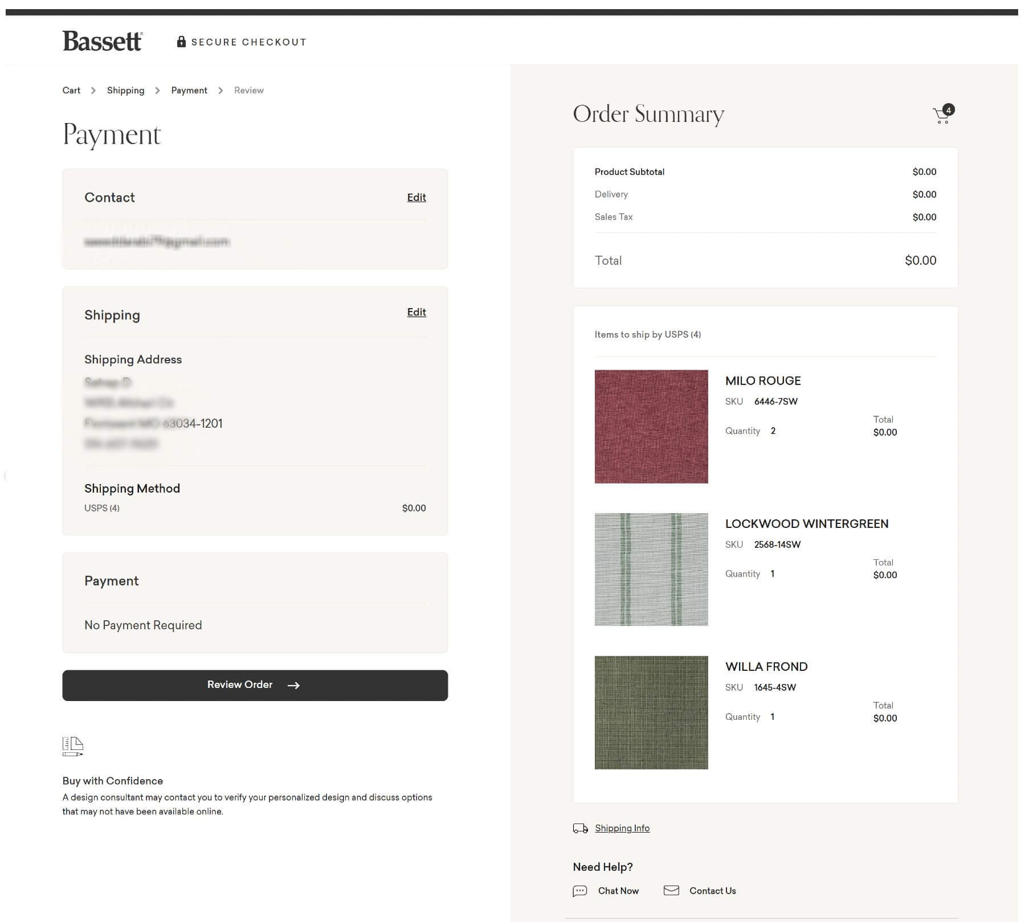Click SKU value 1645-4SW
This screenshot has height=922, width=1021.
point(775,687)
